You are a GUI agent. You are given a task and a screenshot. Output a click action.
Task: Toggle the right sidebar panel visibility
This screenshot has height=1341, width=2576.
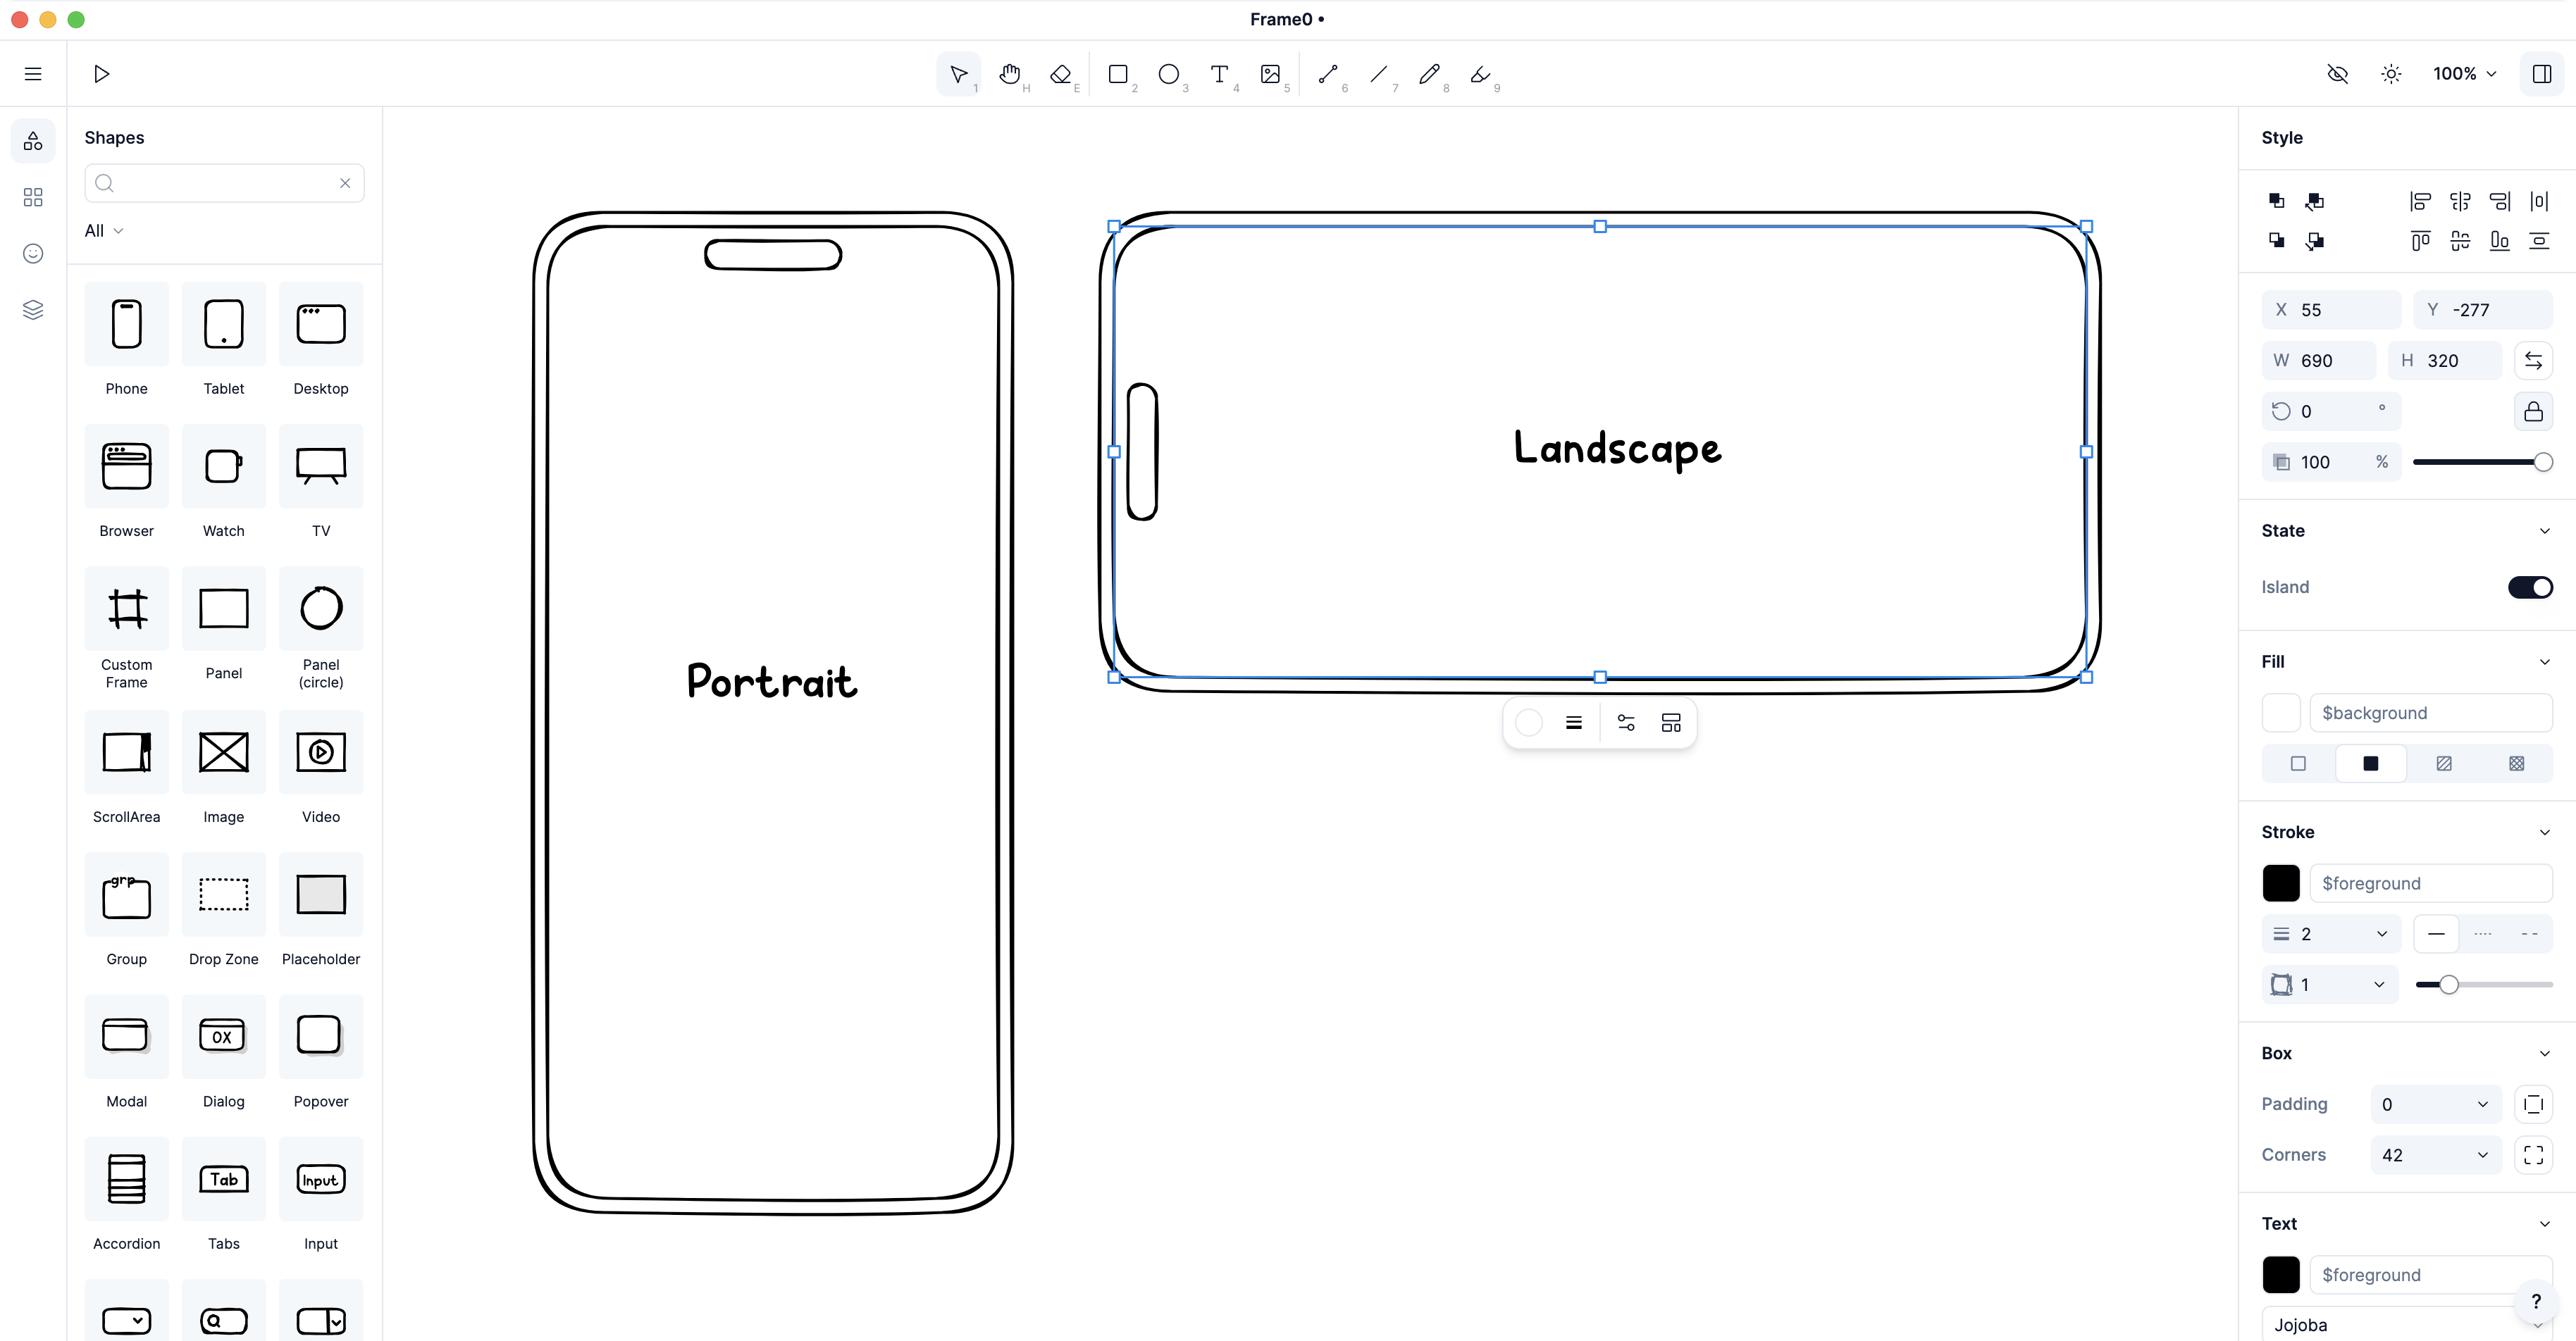click(x=2541, y=74)
